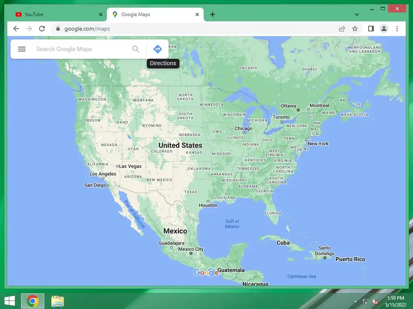Click the Cuba label on map
The width and height of the screenshot is (413, 309).
click(x=283, y=243)
